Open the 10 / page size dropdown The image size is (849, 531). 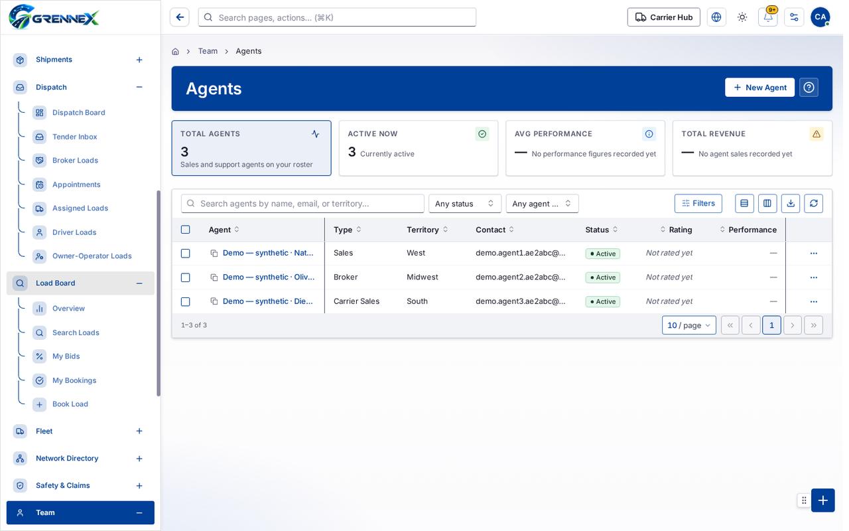[689, 325]
